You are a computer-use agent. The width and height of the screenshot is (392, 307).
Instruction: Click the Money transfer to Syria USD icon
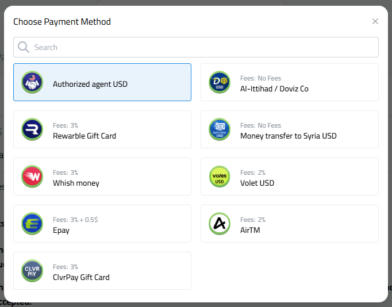(220, 129)
